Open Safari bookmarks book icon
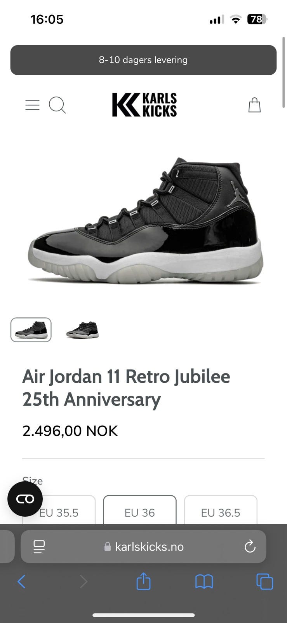The width and height of the screenshot is (287, 623). [204, 582]
